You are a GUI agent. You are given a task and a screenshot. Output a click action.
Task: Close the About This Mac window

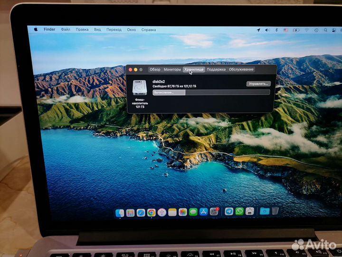coord(131,69)
